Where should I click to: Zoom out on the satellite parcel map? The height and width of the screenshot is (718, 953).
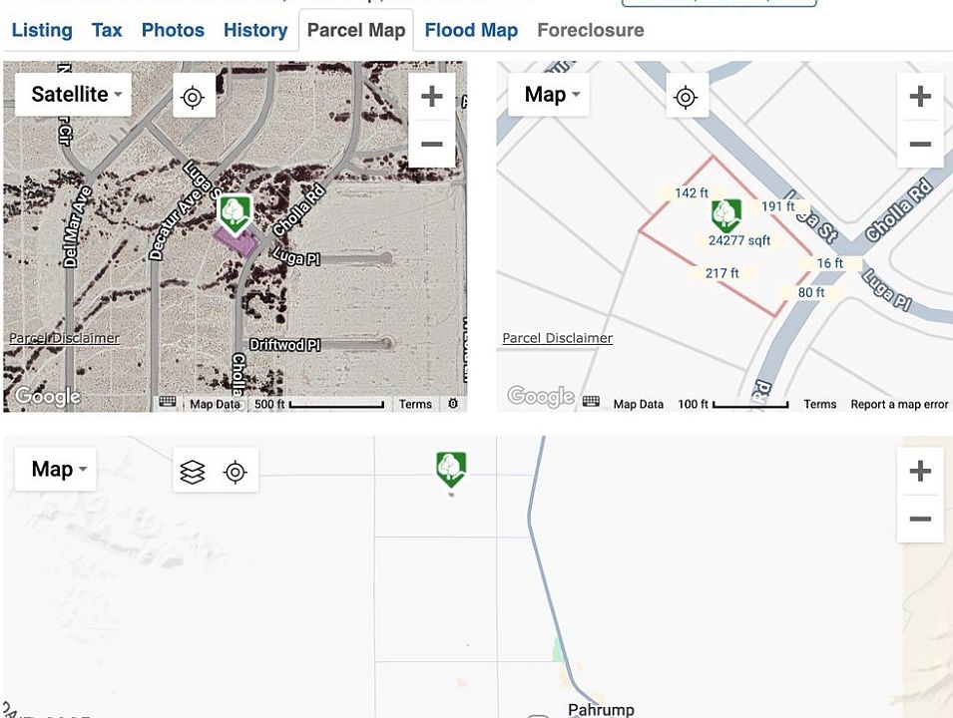[431, 144]
